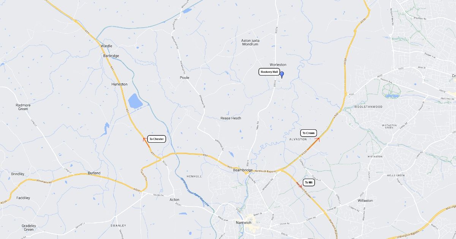Select the To M6 label box
Image resolution: width=456 pixels, height=239 pixels.
(309, 182)
